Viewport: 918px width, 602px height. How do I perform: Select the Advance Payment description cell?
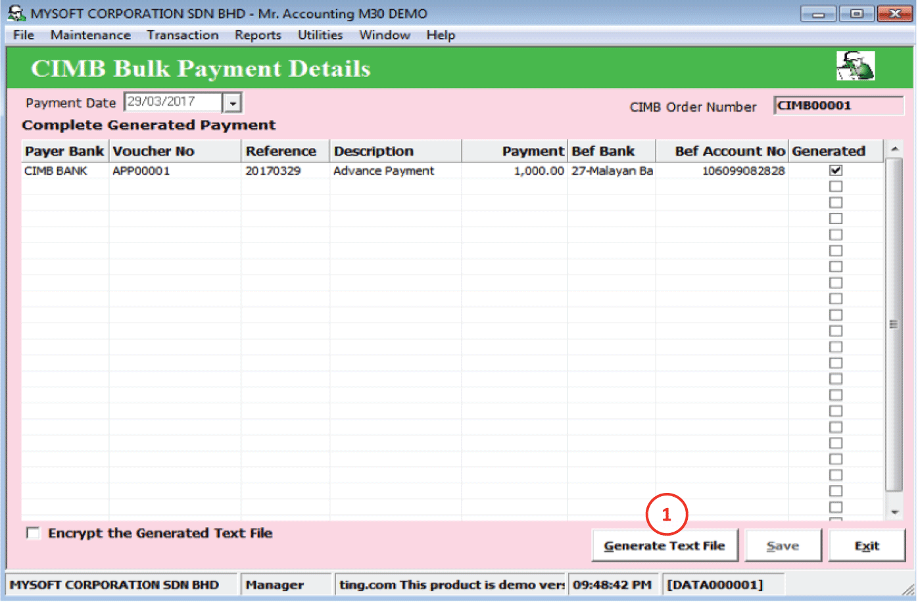click(395, 171)
